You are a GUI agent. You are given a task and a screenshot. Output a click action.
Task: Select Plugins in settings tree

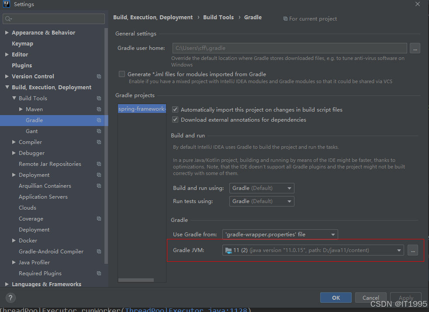point(22,66)
